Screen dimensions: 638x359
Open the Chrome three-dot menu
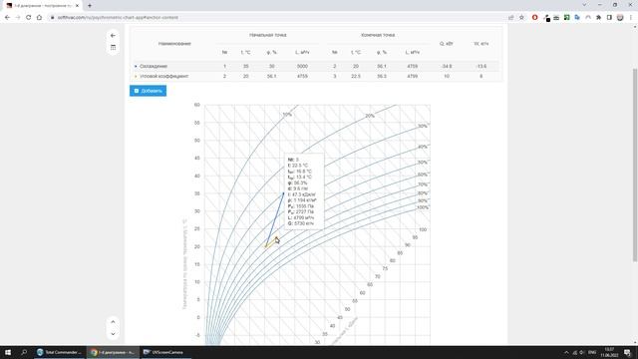pos(631,18)
